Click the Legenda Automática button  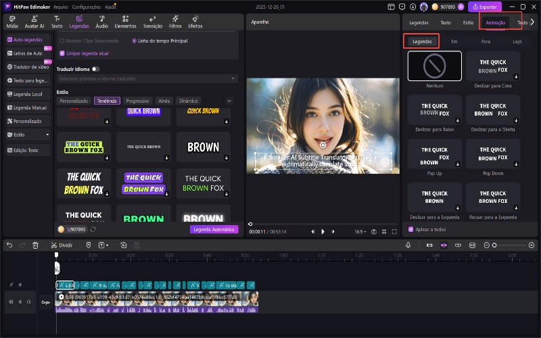tap(214, 229)
